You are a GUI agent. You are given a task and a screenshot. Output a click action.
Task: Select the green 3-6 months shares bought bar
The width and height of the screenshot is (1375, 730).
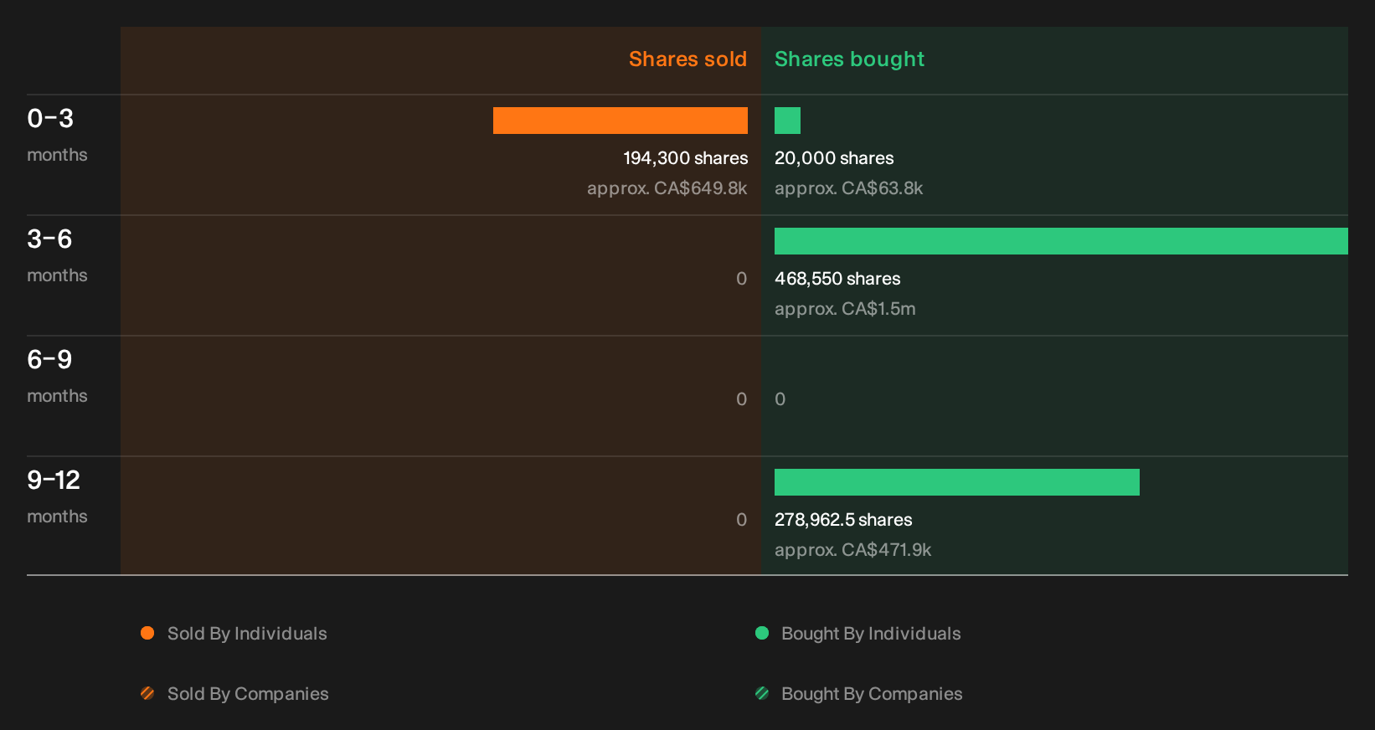(1061, 241)
